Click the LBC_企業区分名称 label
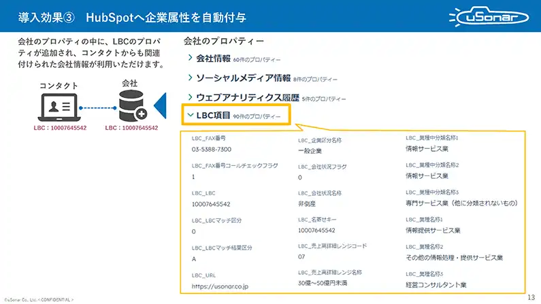This screenshot has width=541, height=304. [x=320, y=140]
